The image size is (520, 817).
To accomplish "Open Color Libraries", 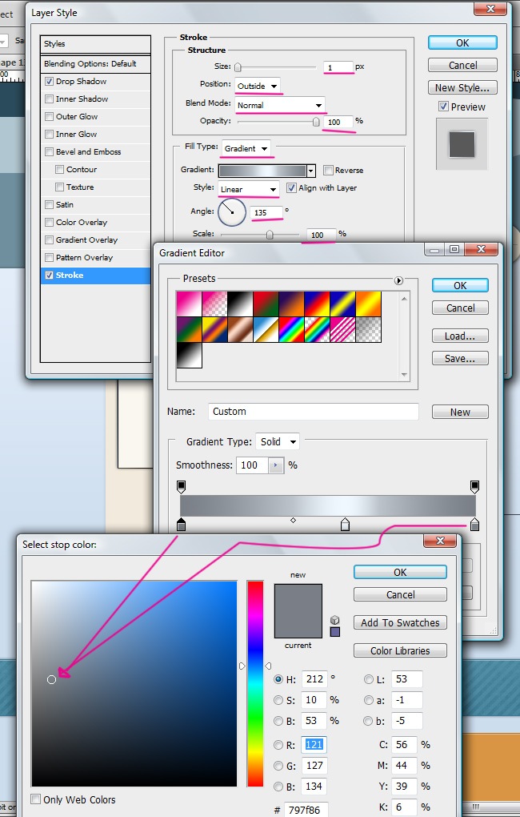I will point(400,650).
